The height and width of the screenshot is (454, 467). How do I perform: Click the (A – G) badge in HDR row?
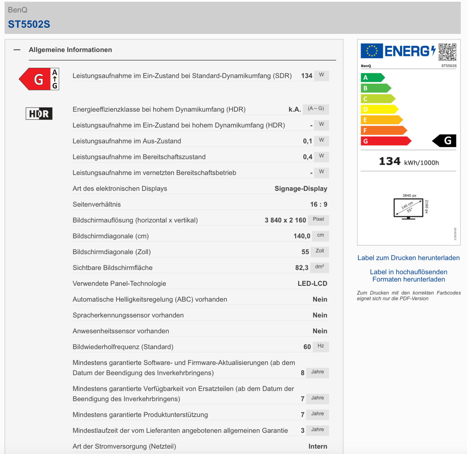pyautogui.click(x=316, y=109)
